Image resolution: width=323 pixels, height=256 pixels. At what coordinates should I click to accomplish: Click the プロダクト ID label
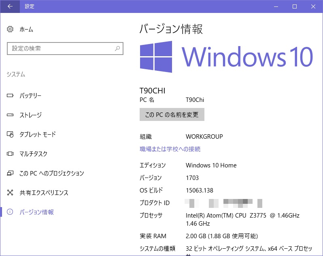(x=155, y=203)
